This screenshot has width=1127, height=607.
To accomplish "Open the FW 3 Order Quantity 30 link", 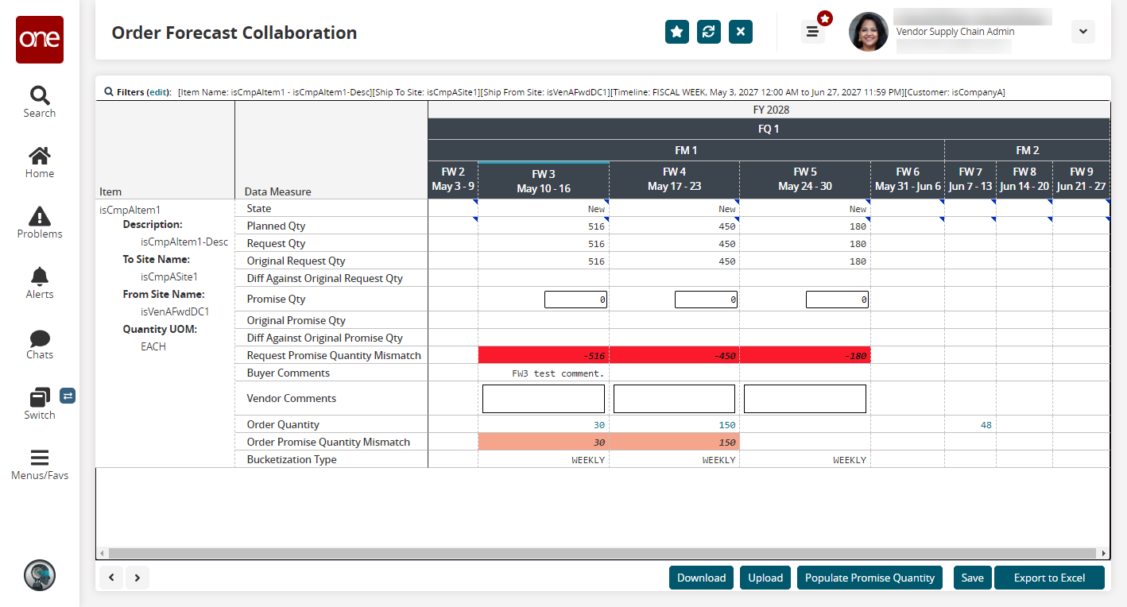I will (598, 425).
